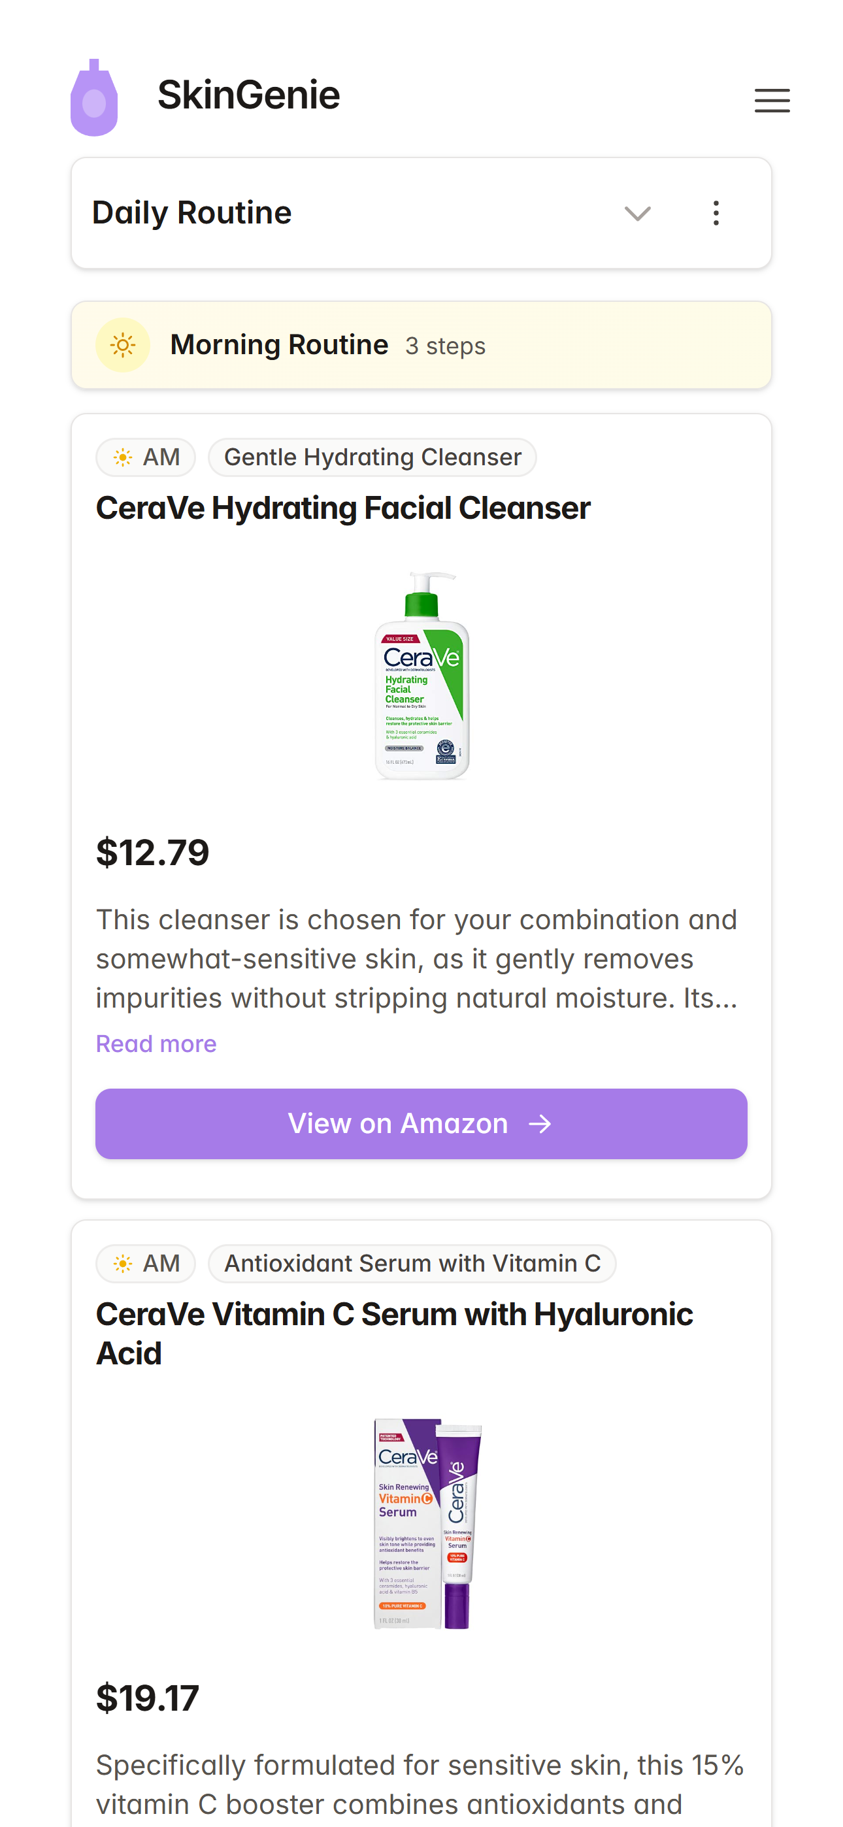Expand the Daily Routine dropdown chevron
843x1827 pixels.
[x=636, y=213]
